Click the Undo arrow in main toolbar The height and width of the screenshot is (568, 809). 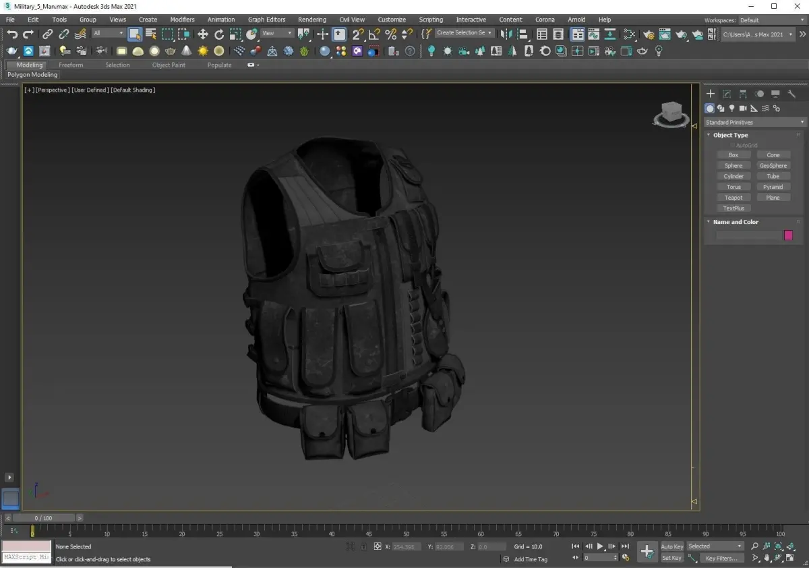[x=12, y=34]
